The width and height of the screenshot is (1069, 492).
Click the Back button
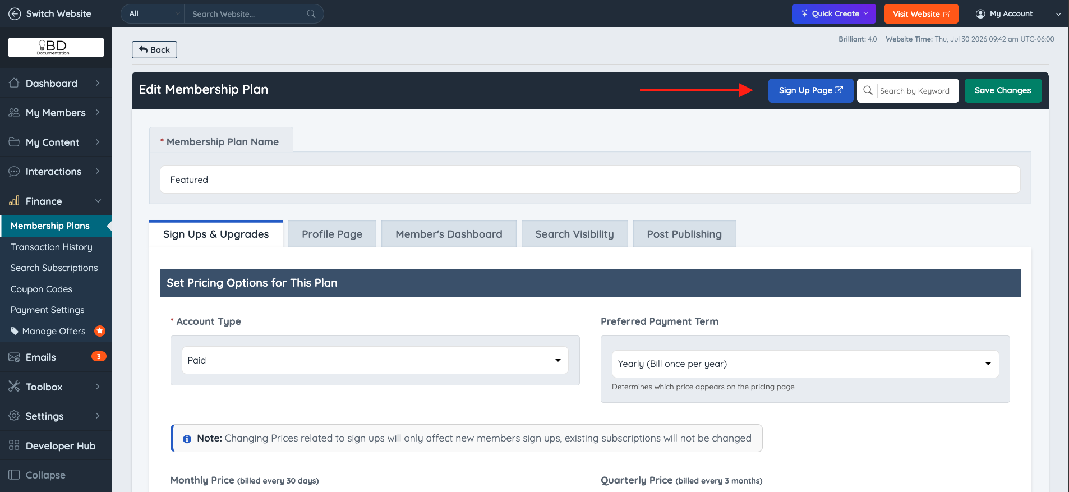(x=154, y=49)
